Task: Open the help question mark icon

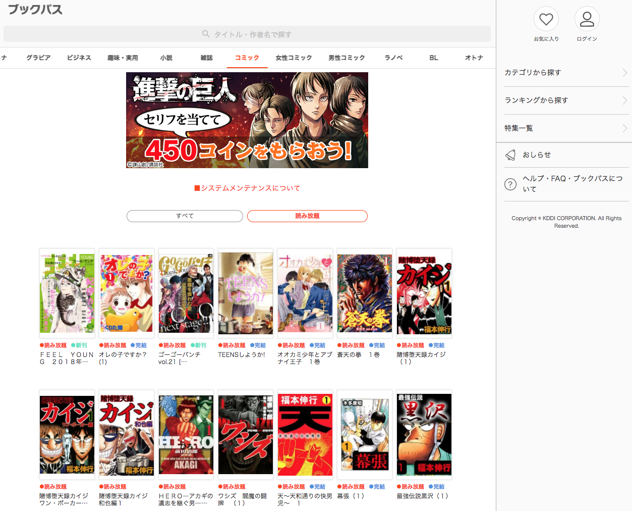Action: [x=510, y=184]
